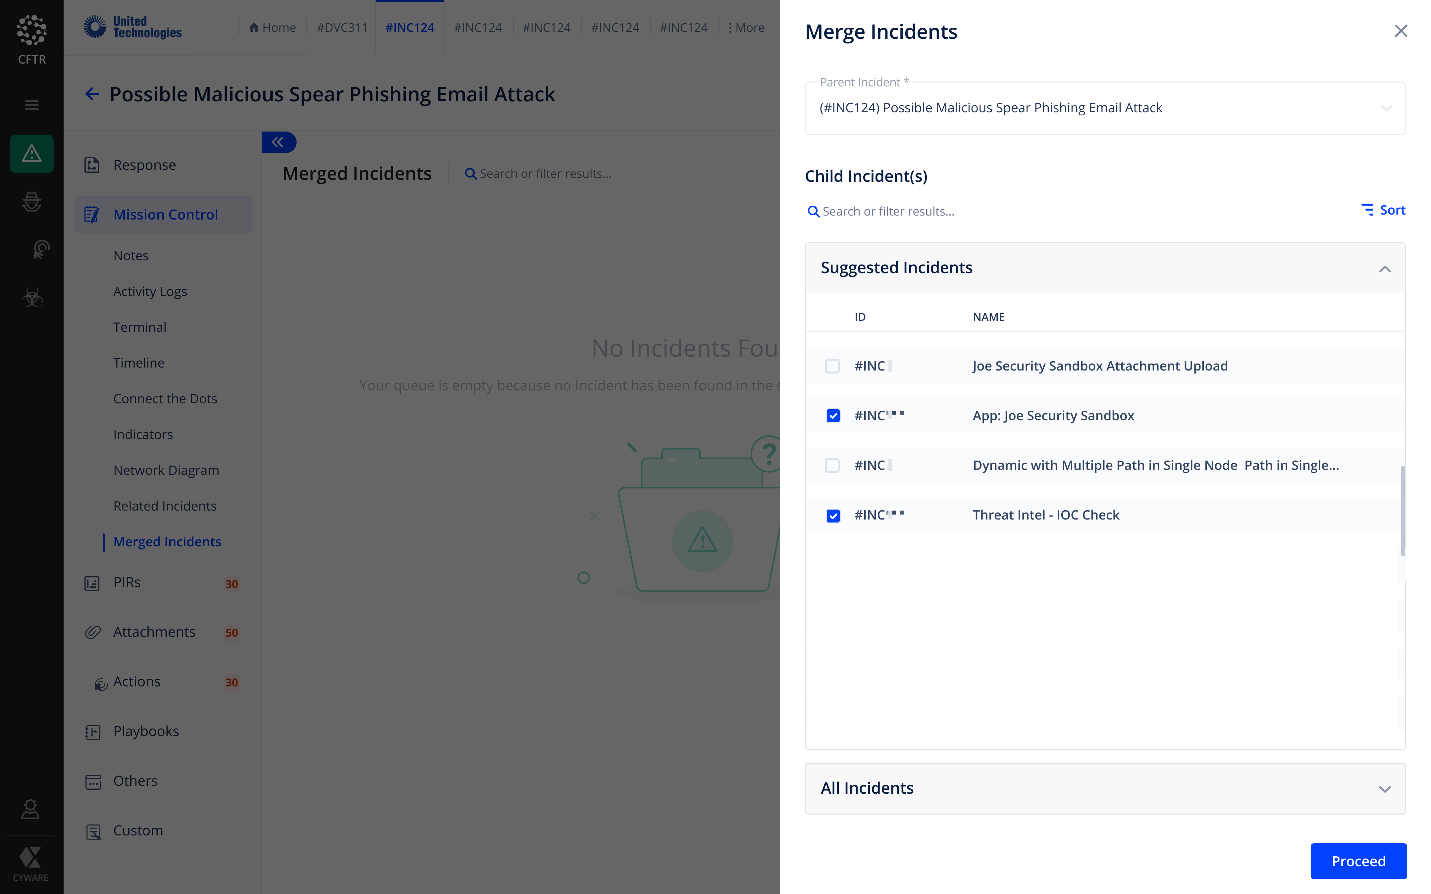This screenshot has height=894, width=1431.
Task: Open the biohazard threat sidebar icon
Action: tap(31, 297)
